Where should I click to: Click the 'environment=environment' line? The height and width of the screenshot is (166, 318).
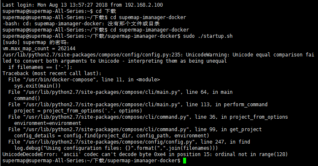click(47, 123)
